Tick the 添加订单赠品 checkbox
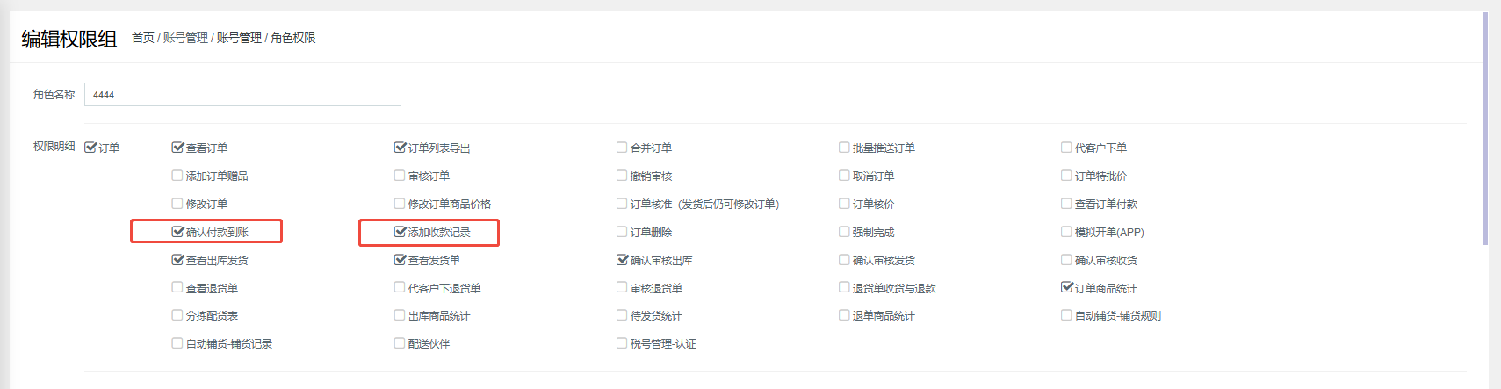The height and width of the screenshot is (389, 1501). coord(177,176)
